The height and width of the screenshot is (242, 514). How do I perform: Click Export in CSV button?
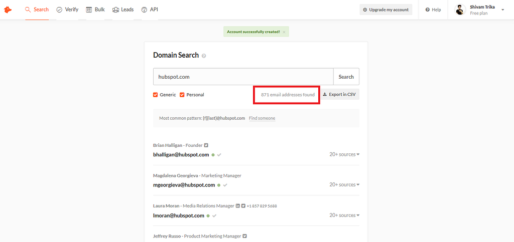(339, 95)
